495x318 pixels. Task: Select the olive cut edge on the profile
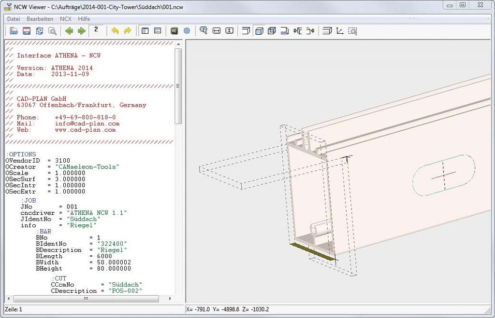point(313,252)
